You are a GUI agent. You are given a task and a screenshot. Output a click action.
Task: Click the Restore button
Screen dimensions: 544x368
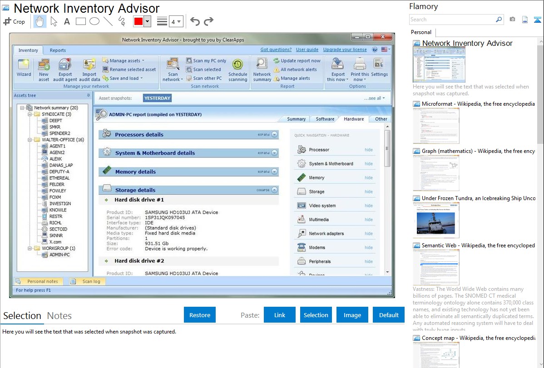pyautogui.click(x=200, y=315)
